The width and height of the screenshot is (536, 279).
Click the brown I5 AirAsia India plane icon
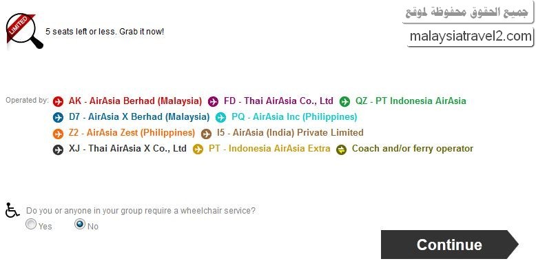point(206,134)
